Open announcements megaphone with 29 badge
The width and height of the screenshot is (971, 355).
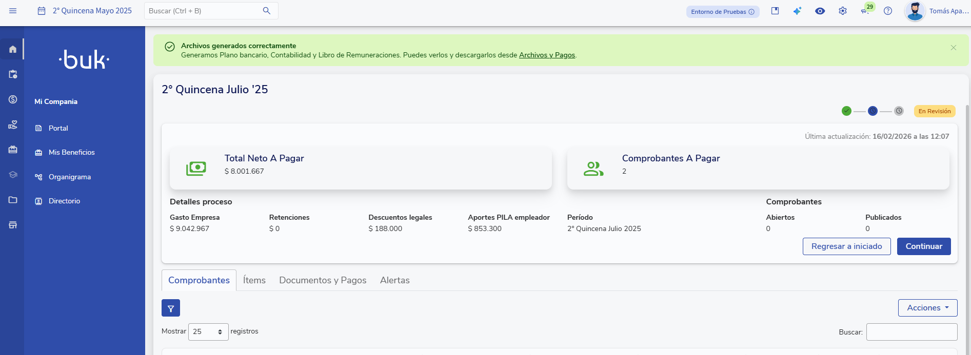pos(865,11)
